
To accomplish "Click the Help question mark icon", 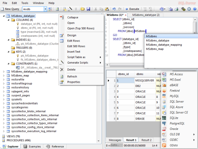I will coord(195,9).
